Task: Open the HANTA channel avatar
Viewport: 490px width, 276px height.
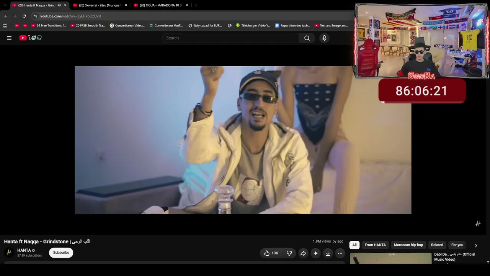Action: (9, 253)
